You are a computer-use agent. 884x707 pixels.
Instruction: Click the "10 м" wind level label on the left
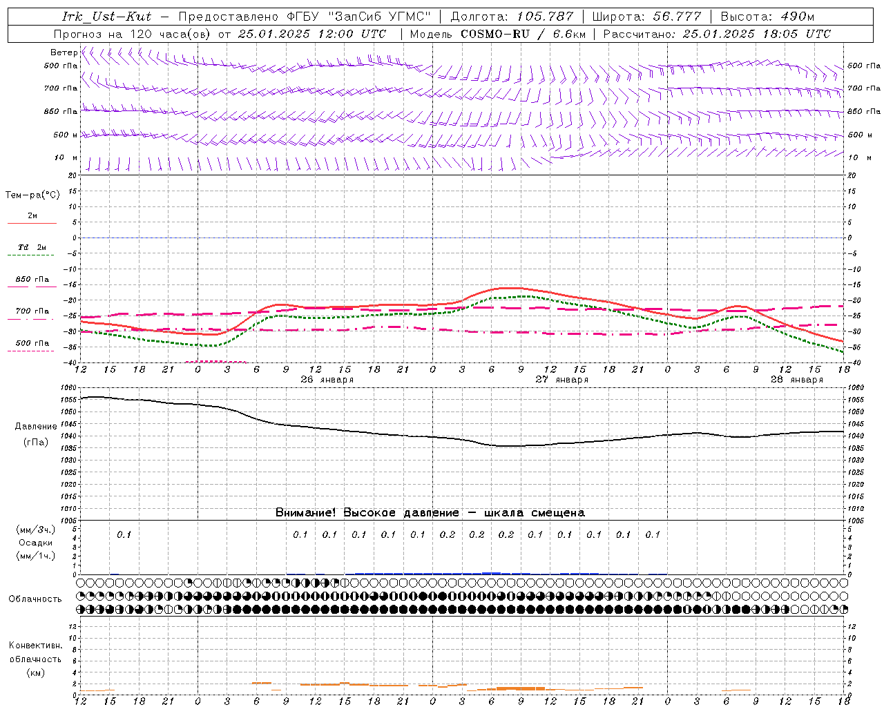tap(66, 158)
